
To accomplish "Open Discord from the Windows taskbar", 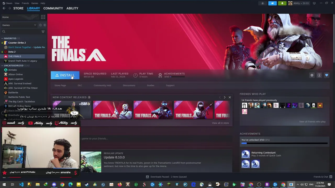I will [x=54, y=185].
